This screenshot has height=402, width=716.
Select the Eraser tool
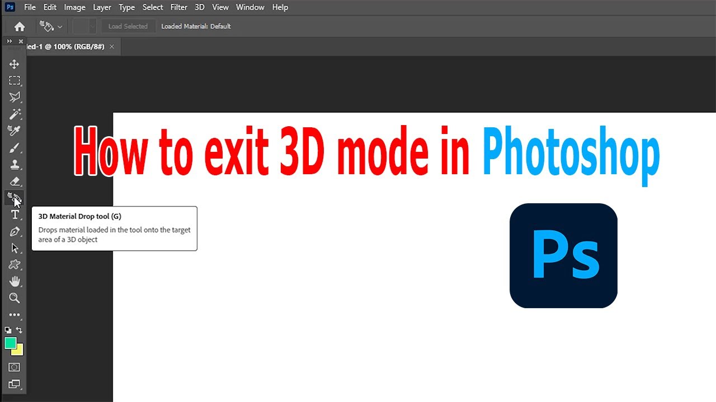tap(15, 181)
